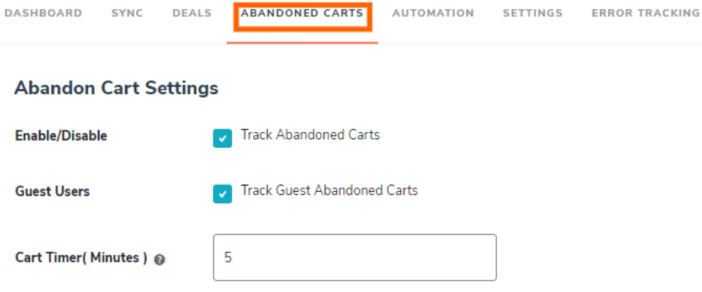The width and height of the screenshot is (702, 292).
Task: Click the 'Track Guest Abandoned Carts' label text
Action: tap(329, 191)
